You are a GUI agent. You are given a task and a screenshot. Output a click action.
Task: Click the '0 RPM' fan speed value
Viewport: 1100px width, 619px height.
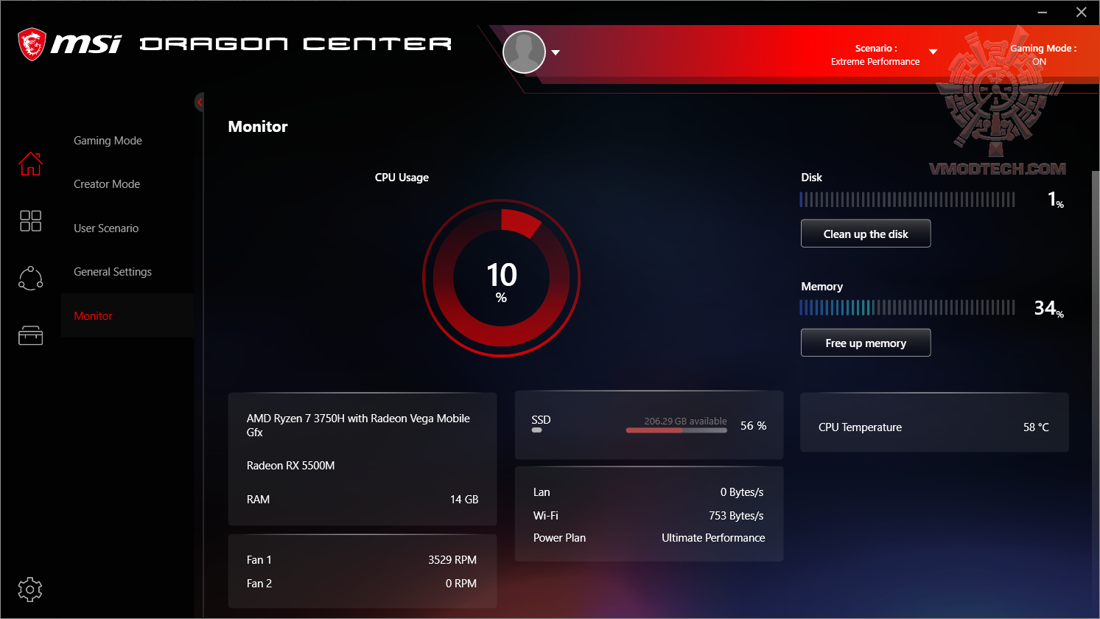coord(461,584)
